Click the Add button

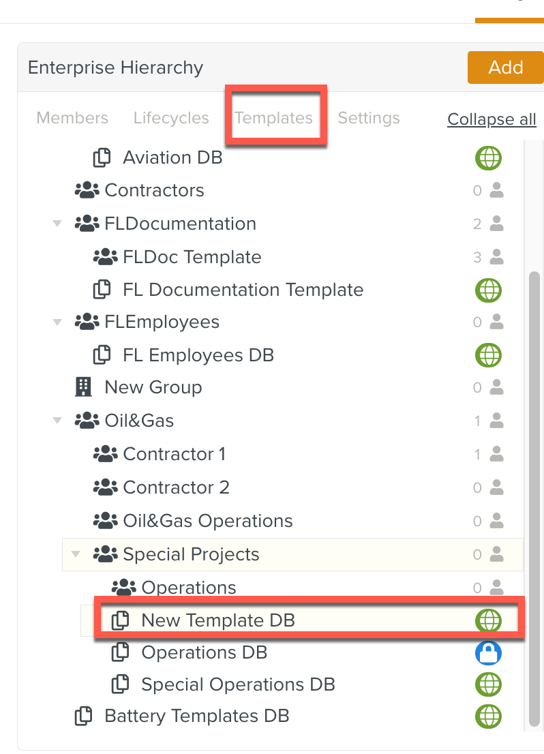(x=506, y=67)
